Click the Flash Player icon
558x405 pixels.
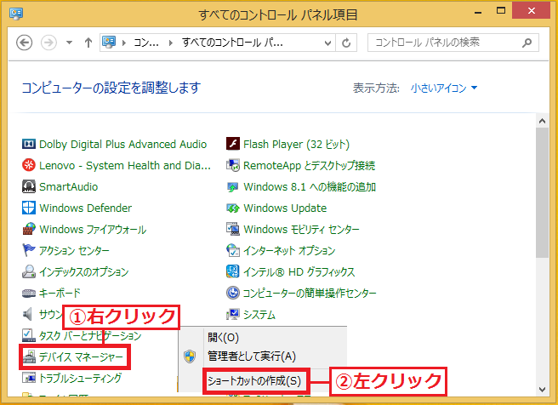(x=233, y=144)
